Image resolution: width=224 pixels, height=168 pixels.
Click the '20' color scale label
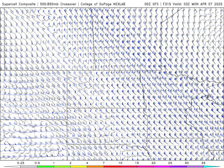point(153,163)
